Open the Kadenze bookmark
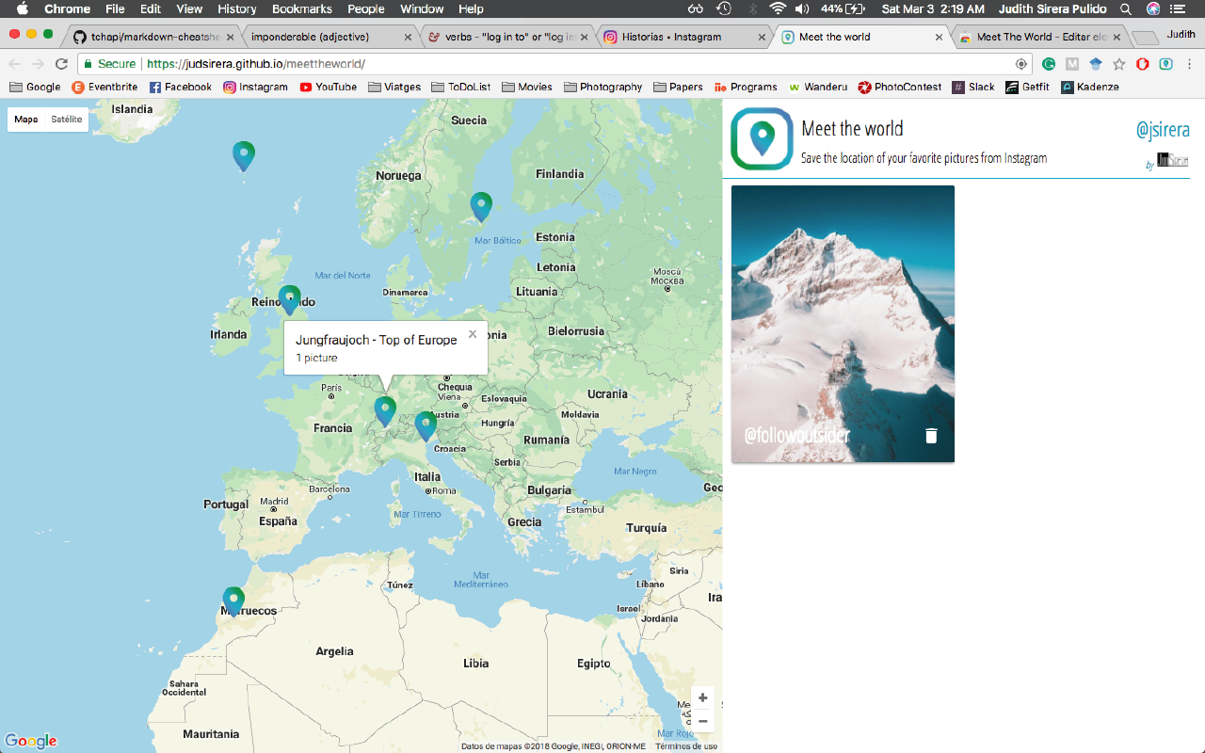 point(1090,87)
